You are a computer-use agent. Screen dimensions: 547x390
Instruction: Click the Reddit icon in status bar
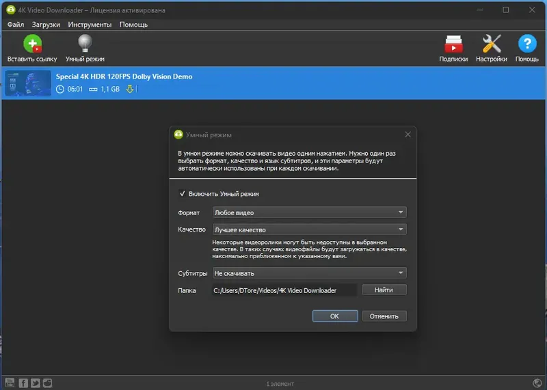[x=47, y=383]
